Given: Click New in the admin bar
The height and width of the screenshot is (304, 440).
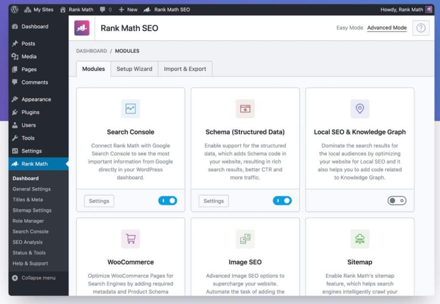Looking at the screenshot, I should coord(128,9).
